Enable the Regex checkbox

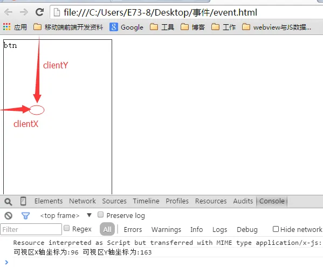point(66,228)
